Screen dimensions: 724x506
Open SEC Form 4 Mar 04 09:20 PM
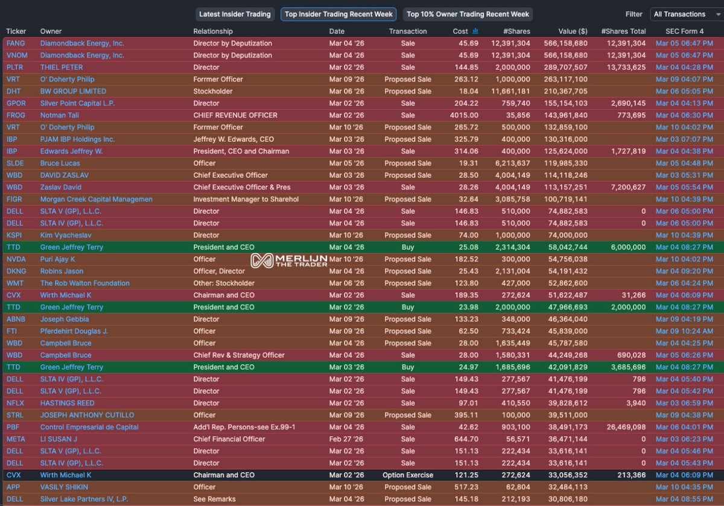tap(685, 271)
